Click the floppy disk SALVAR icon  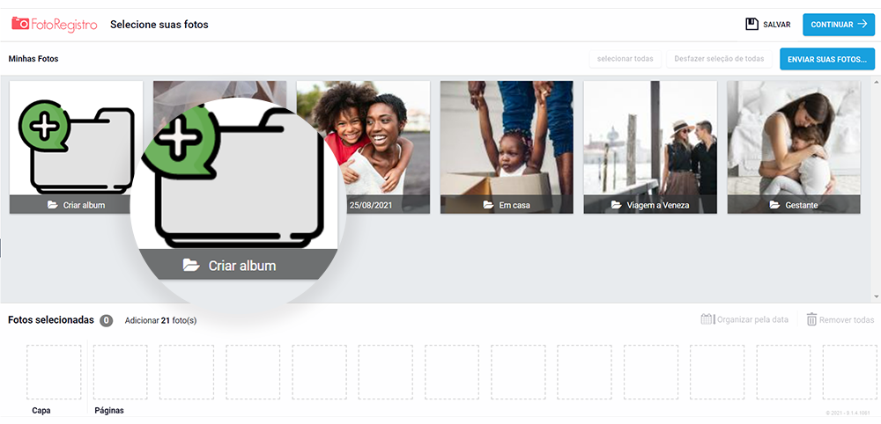tap(751, 24)
